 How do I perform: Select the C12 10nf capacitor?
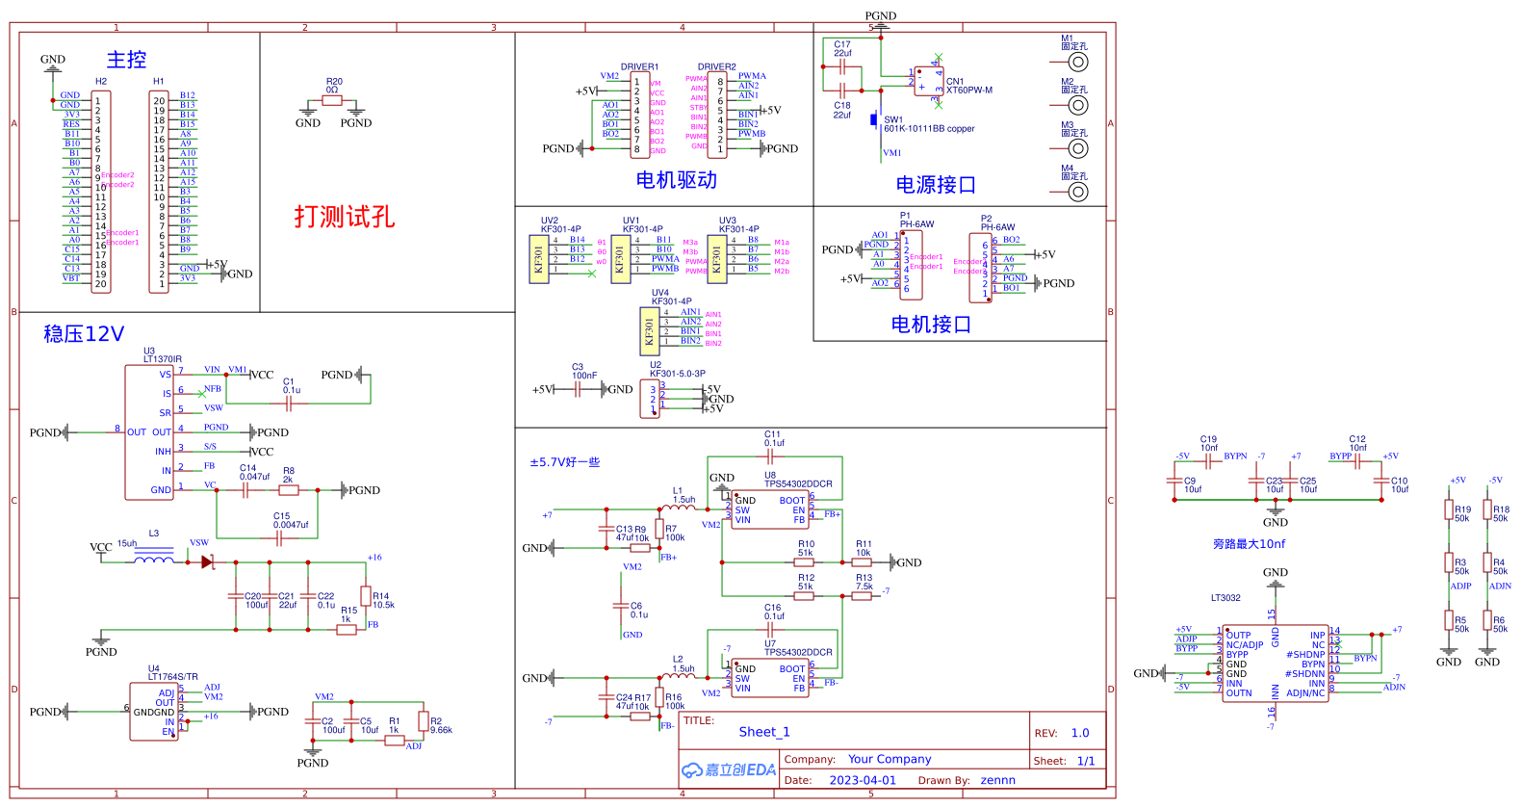[x=1357, y=461]
